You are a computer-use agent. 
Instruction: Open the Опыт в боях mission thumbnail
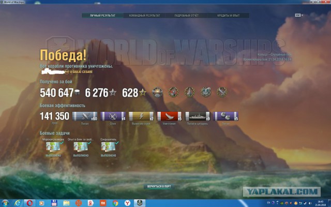81,146
